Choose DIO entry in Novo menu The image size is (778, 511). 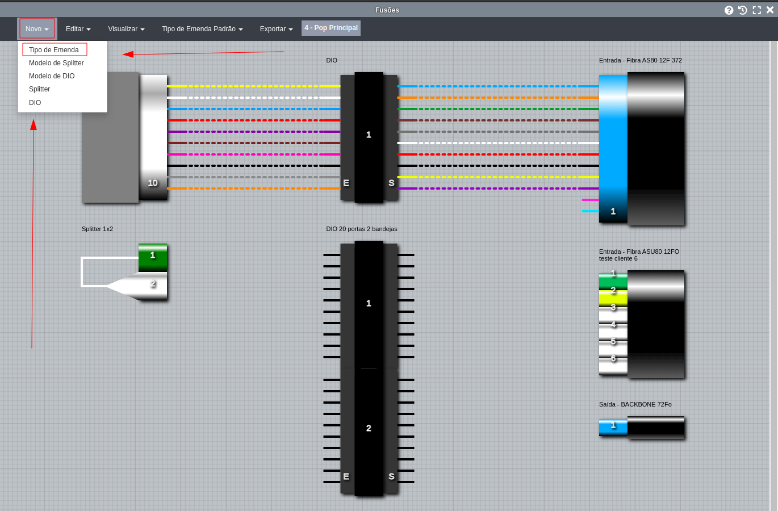pyautogui.click(x=35, y=103)
